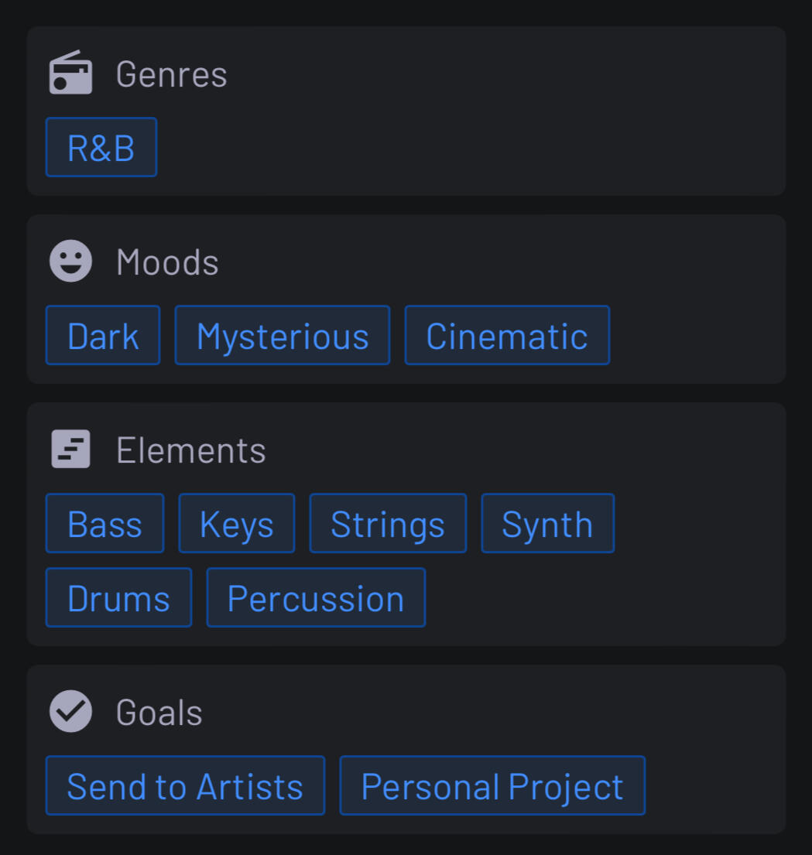Click the smiley face Moods icon

click(x=70, y=262)
